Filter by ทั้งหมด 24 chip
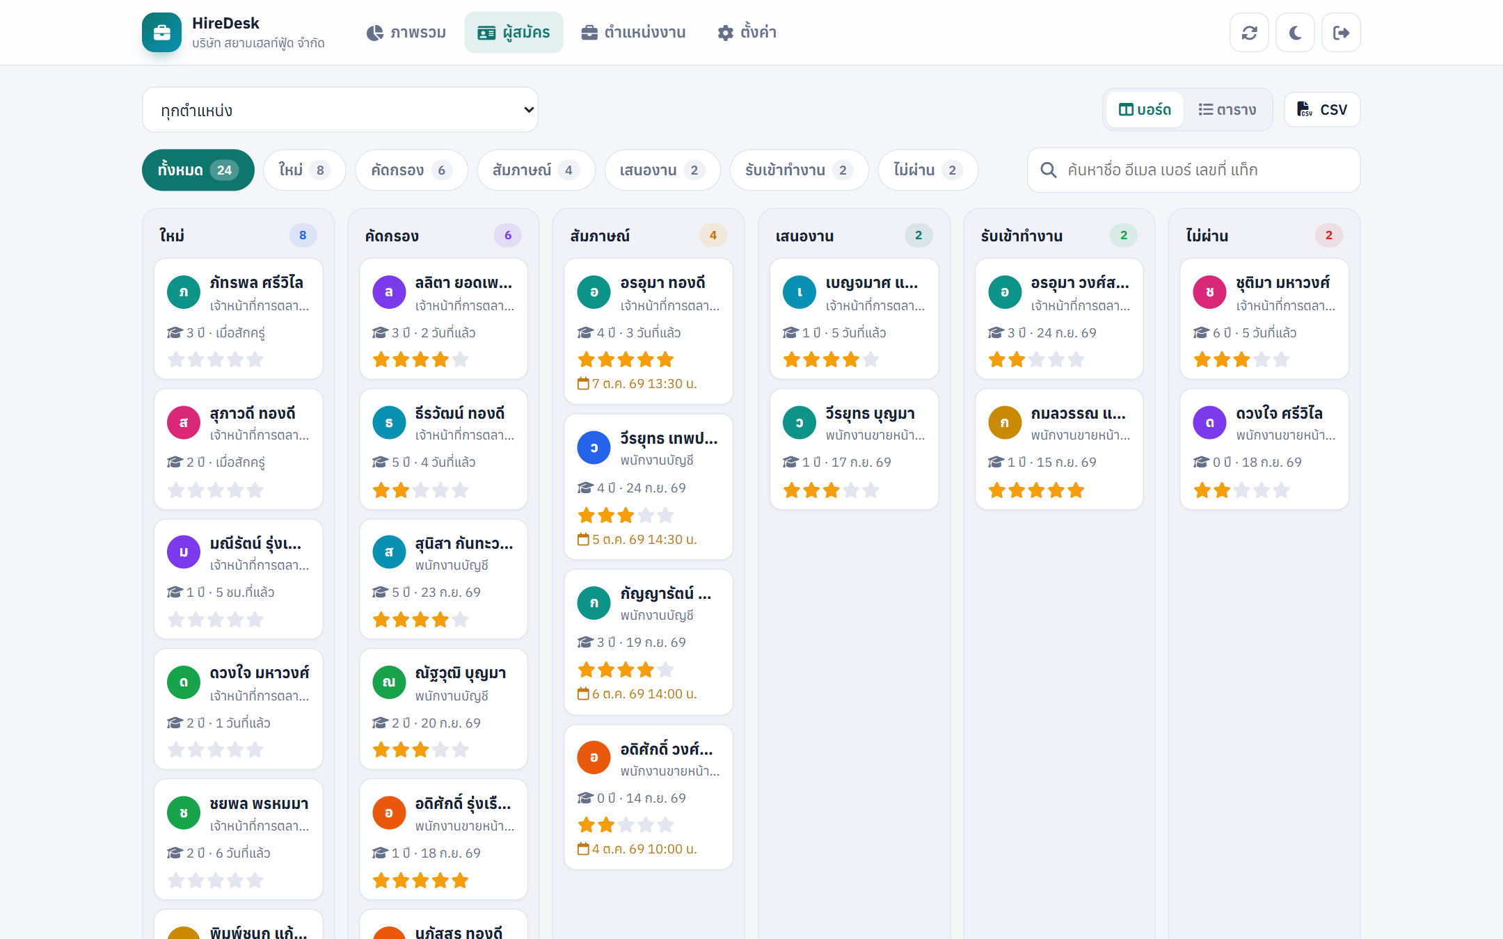Image resolution: width=1503 pixels, height=939 pixels. [198, 170]
